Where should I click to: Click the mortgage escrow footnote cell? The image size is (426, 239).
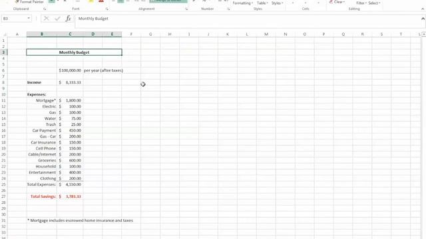click(80, 220)
